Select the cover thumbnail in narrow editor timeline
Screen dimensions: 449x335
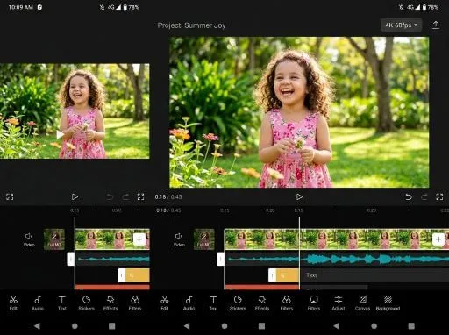pyautogui.click(x=54, y=239)
